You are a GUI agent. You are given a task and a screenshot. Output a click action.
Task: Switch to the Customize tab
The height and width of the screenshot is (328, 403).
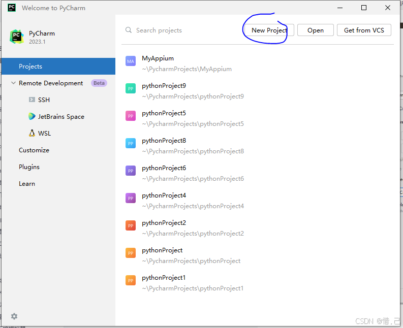pos(34,150)
